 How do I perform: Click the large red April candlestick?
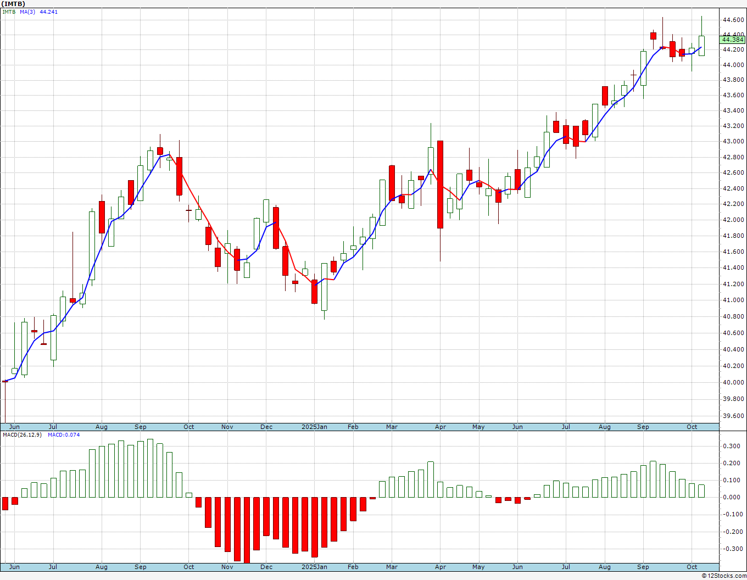click(x=440, y=185)
